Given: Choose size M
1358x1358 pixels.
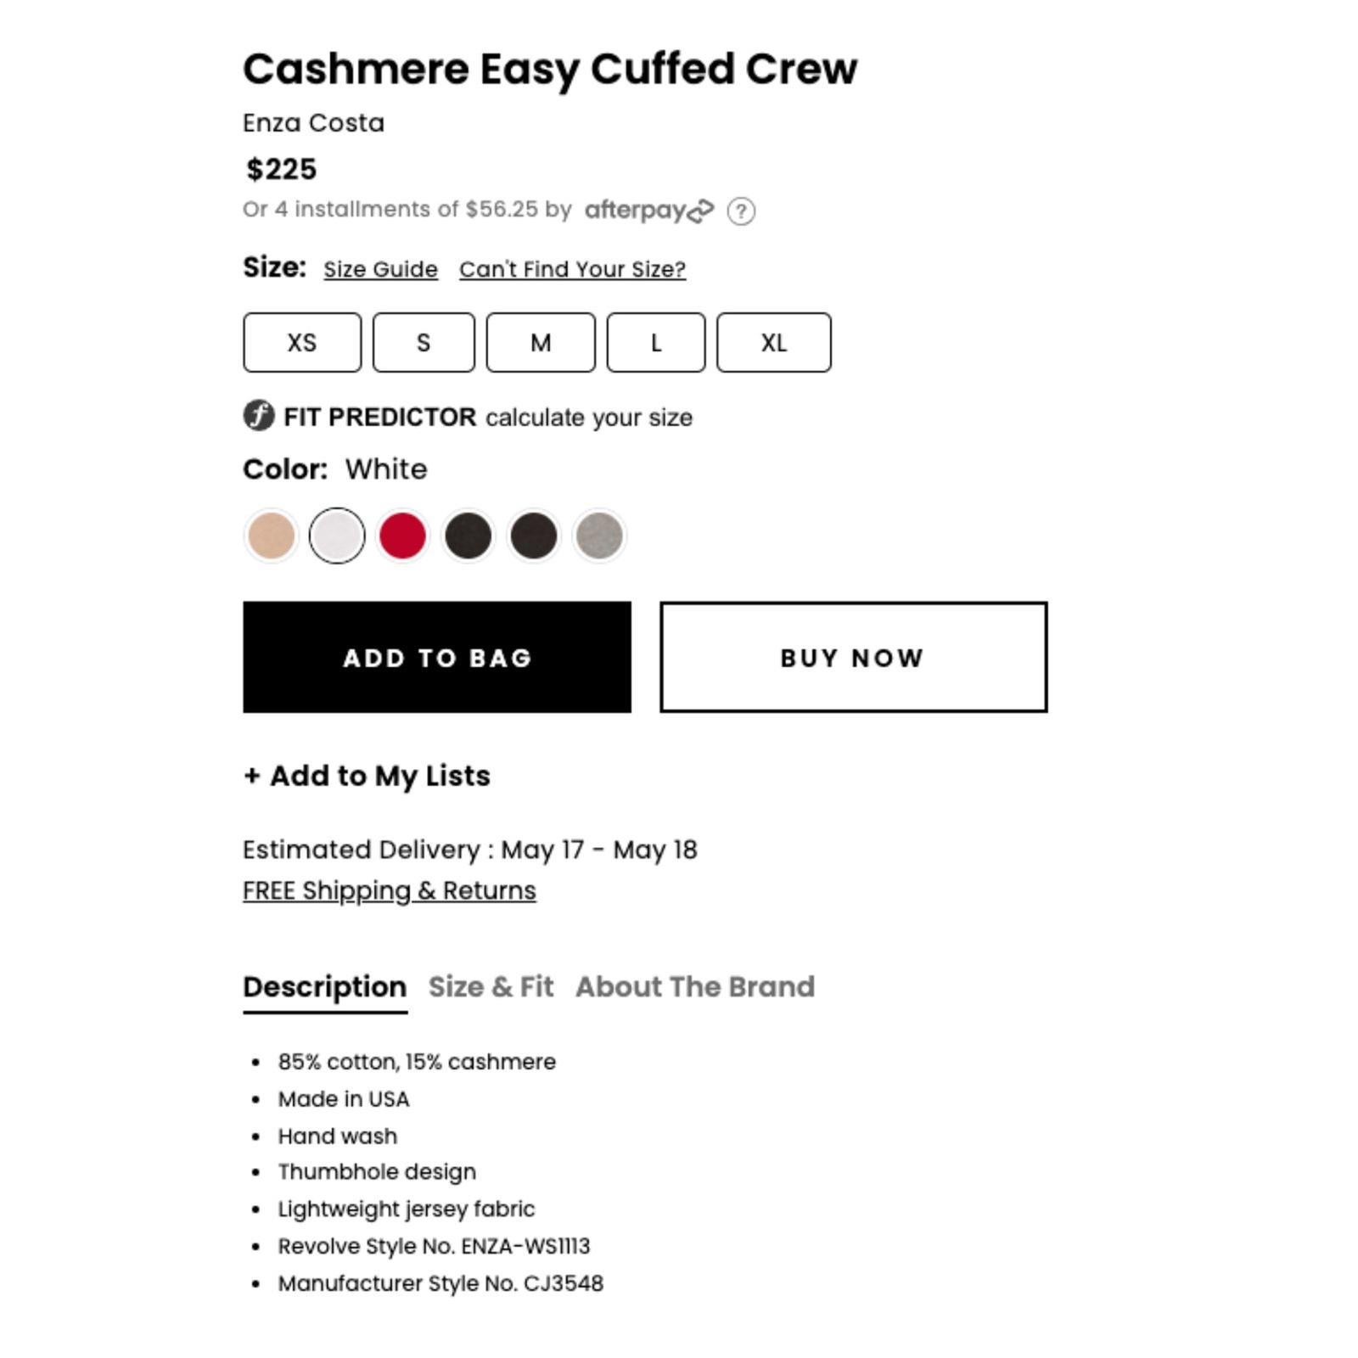Looking at the screenshot, I should click(x=541, y=342).
